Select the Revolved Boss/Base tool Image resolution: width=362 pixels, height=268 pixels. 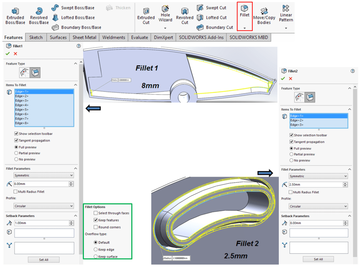click(x=39, y=11)
